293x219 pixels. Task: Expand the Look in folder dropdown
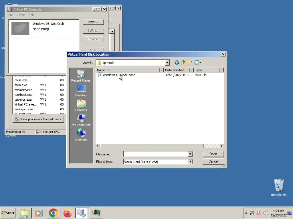coord(167,63)
